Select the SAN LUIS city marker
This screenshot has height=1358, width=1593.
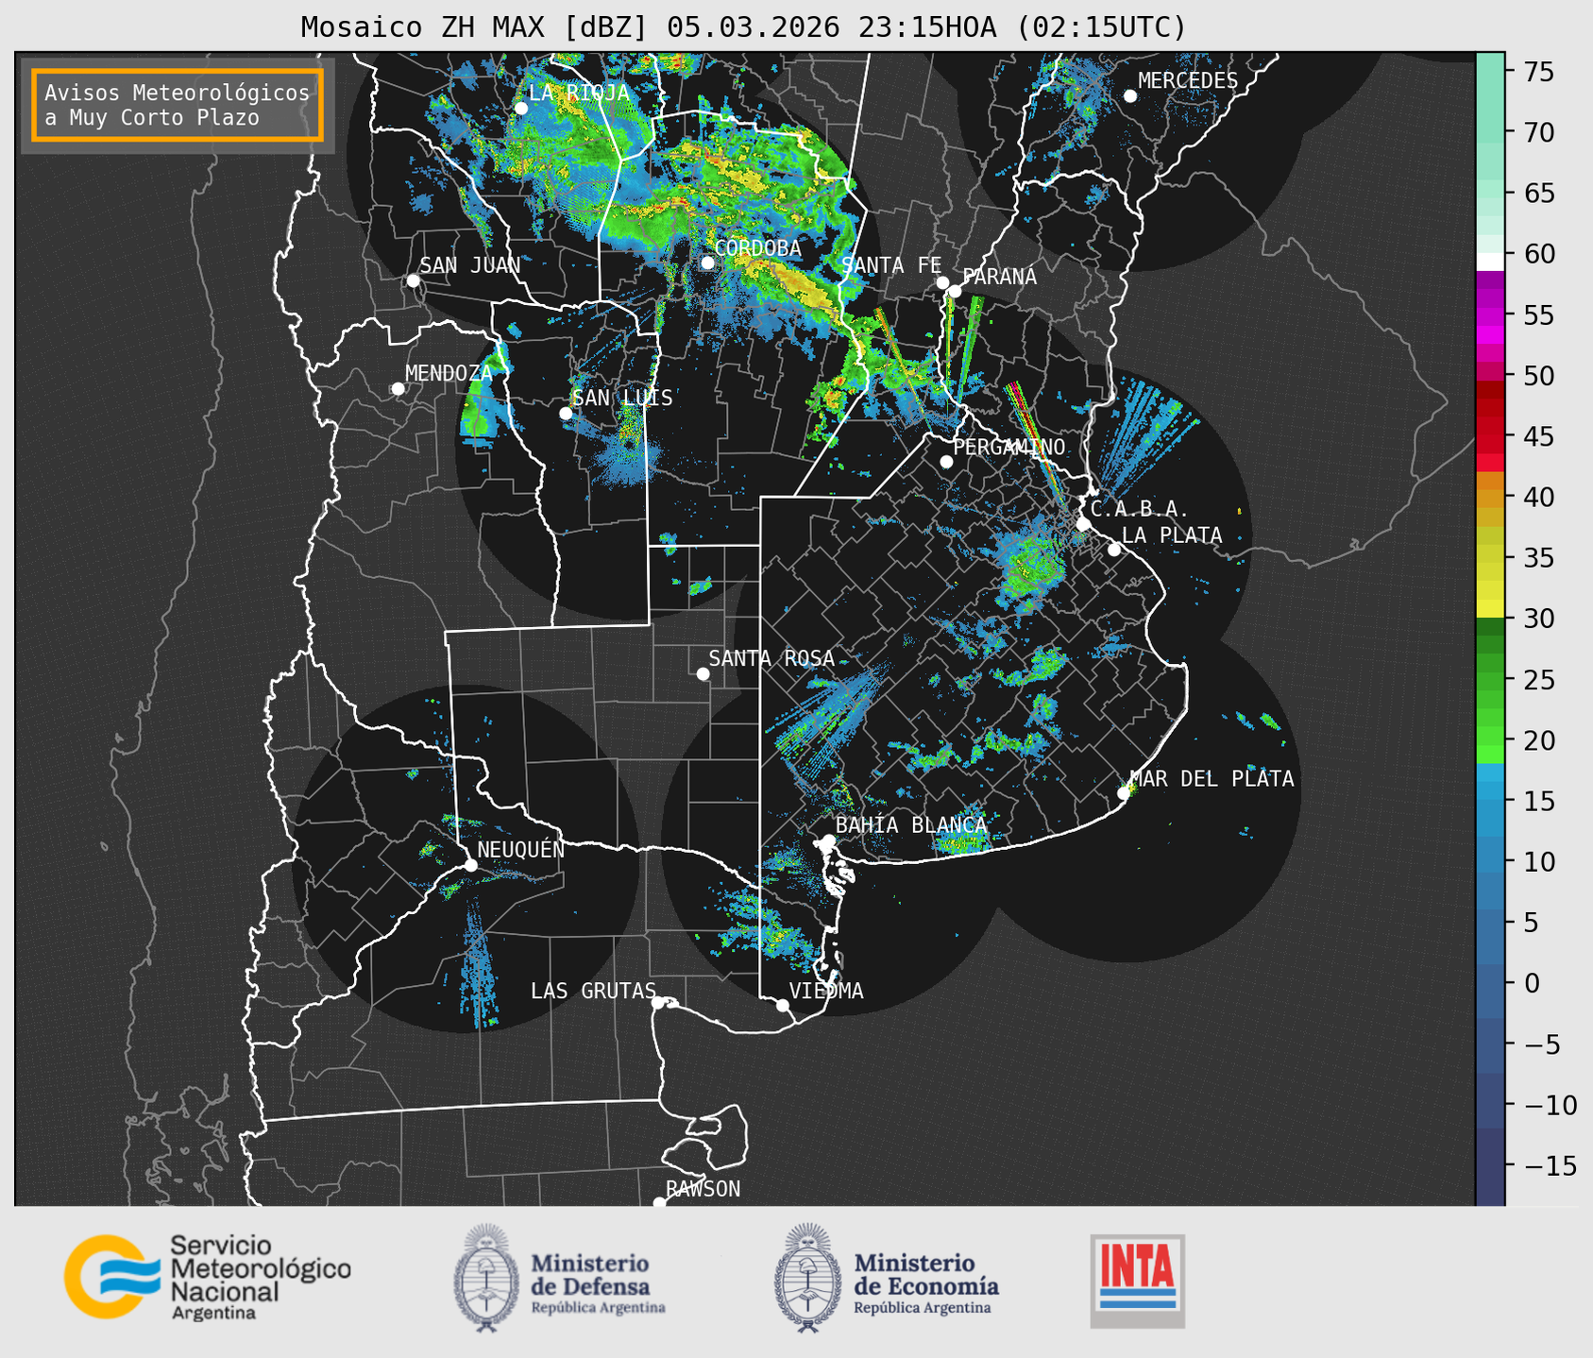tap(566, 414)
